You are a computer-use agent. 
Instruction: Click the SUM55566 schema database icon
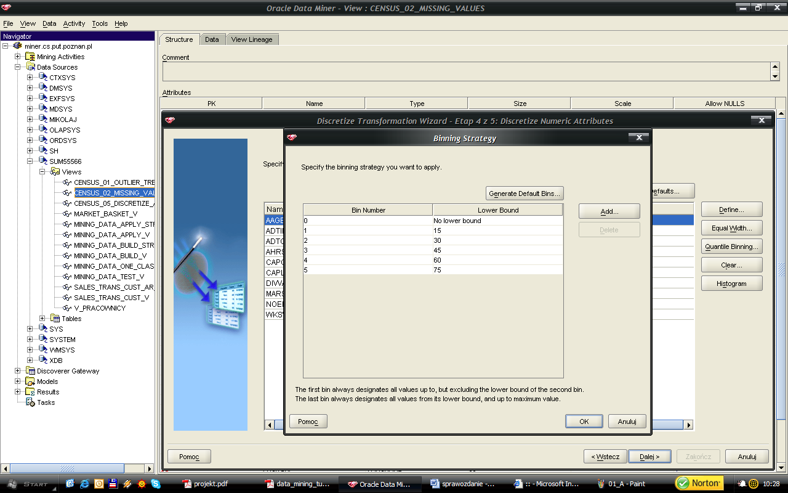[42, 161]
